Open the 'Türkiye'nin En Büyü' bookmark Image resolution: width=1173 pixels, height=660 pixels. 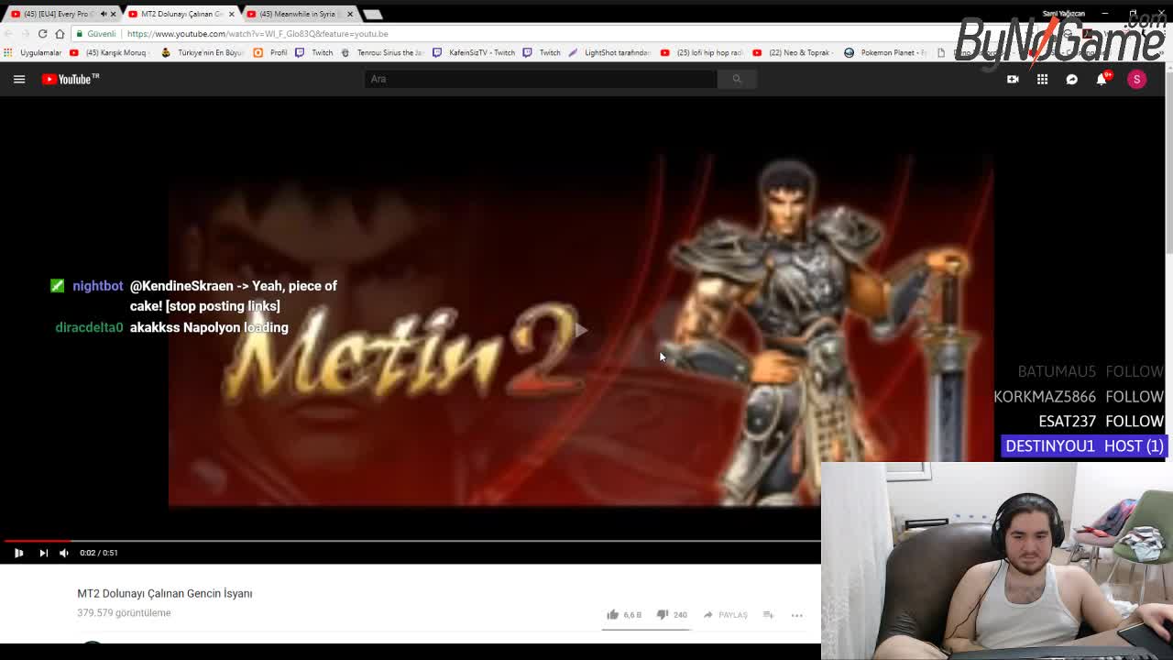point(202,52)
